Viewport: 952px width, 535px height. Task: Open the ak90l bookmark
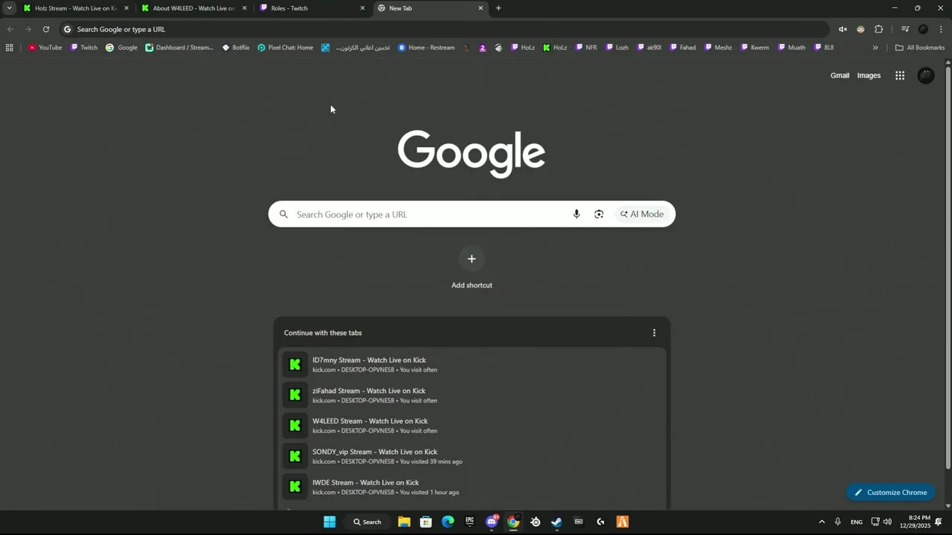pos(649,48)
